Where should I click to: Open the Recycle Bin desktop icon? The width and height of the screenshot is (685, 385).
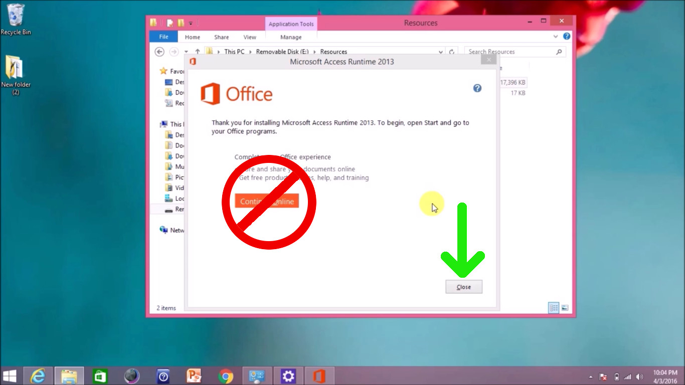pyautogui.click(x=16, y=20)
